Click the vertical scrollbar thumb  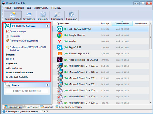click(x=151, y=37)
